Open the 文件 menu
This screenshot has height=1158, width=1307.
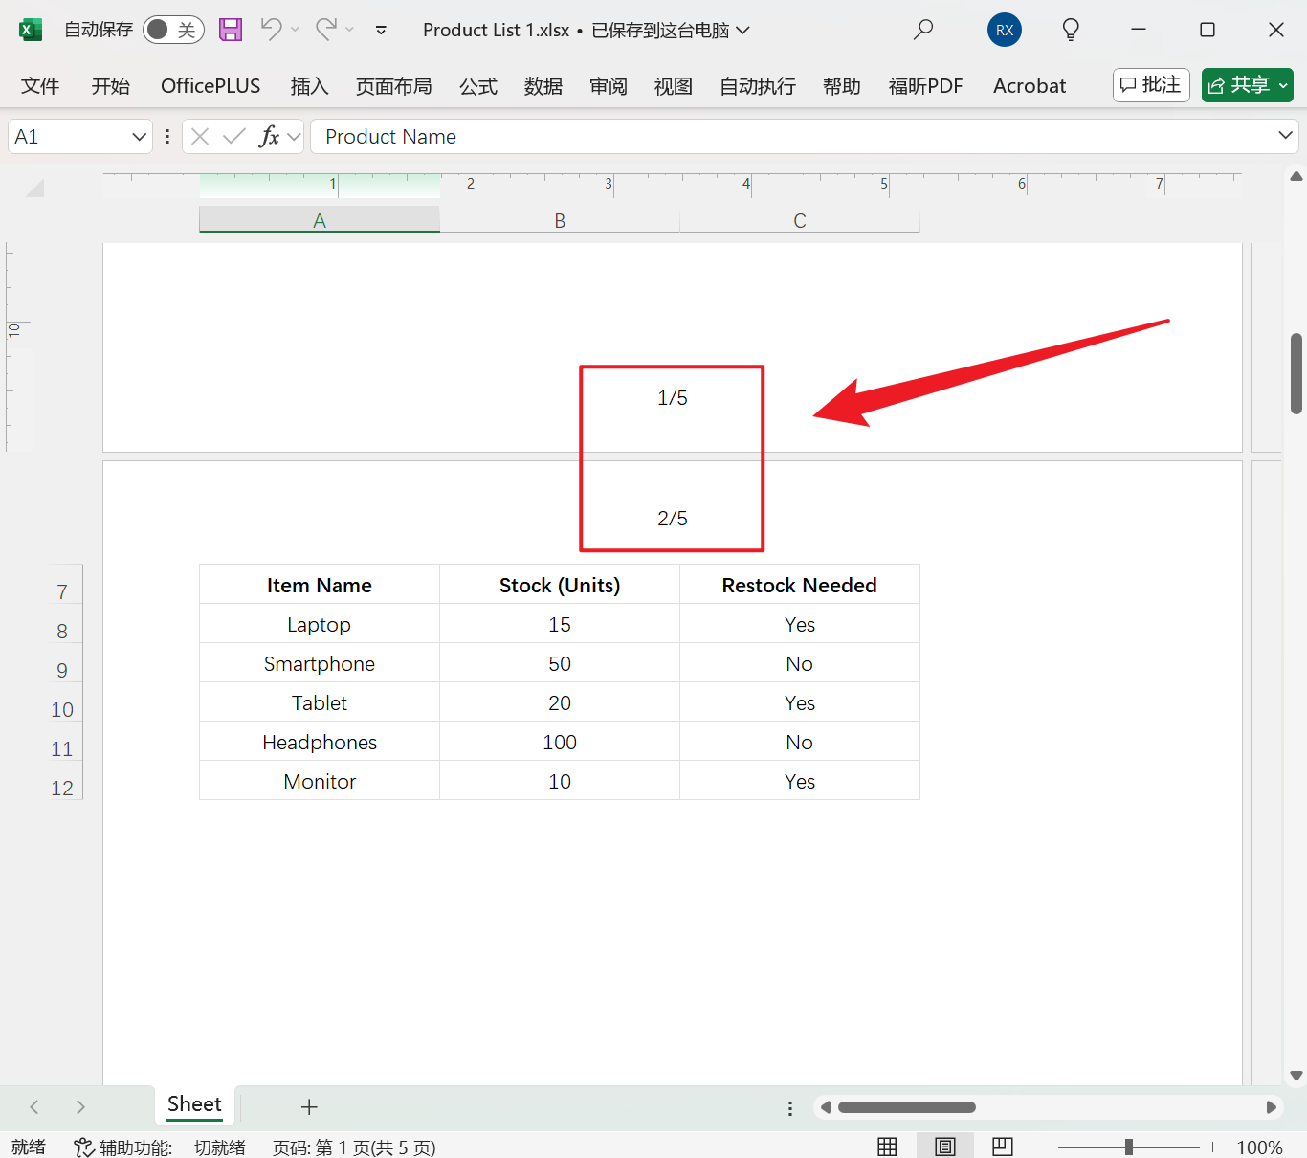(40, 85)
